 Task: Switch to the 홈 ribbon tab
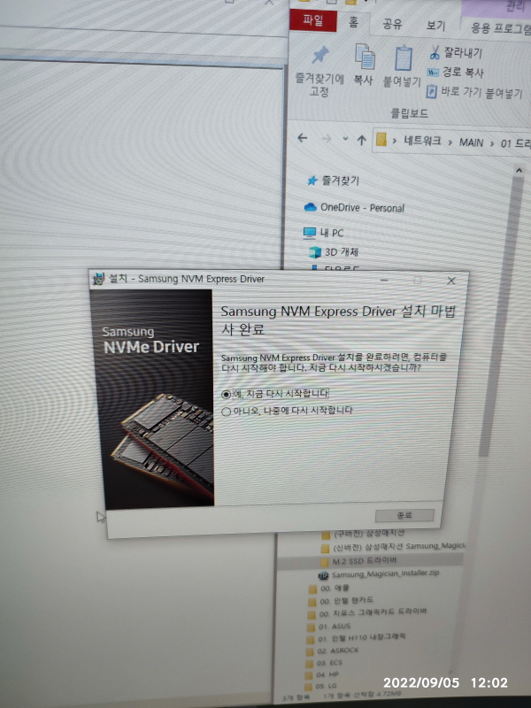click(353, 22)
